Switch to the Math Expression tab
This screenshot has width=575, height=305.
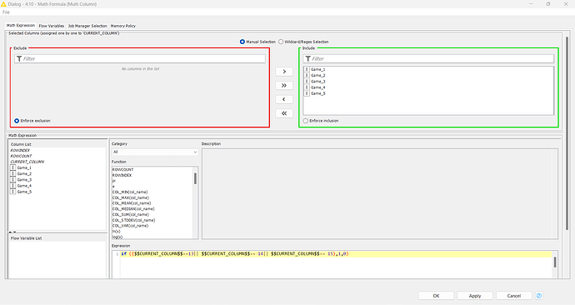point(21,26)
